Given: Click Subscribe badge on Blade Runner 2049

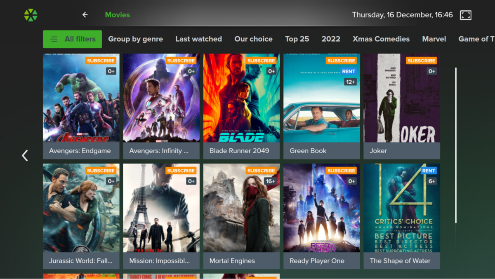Looking at the screenshot, I should coord(261,61).
